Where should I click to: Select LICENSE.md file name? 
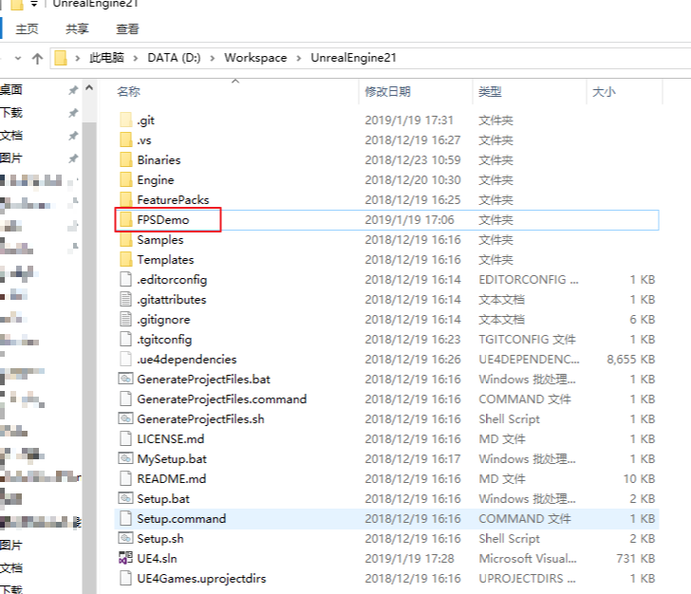[x=171, y=439]
